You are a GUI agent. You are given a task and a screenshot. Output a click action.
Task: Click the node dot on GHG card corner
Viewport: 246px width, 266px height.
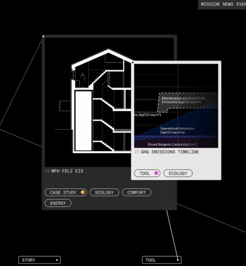click(x=133, y=62)
